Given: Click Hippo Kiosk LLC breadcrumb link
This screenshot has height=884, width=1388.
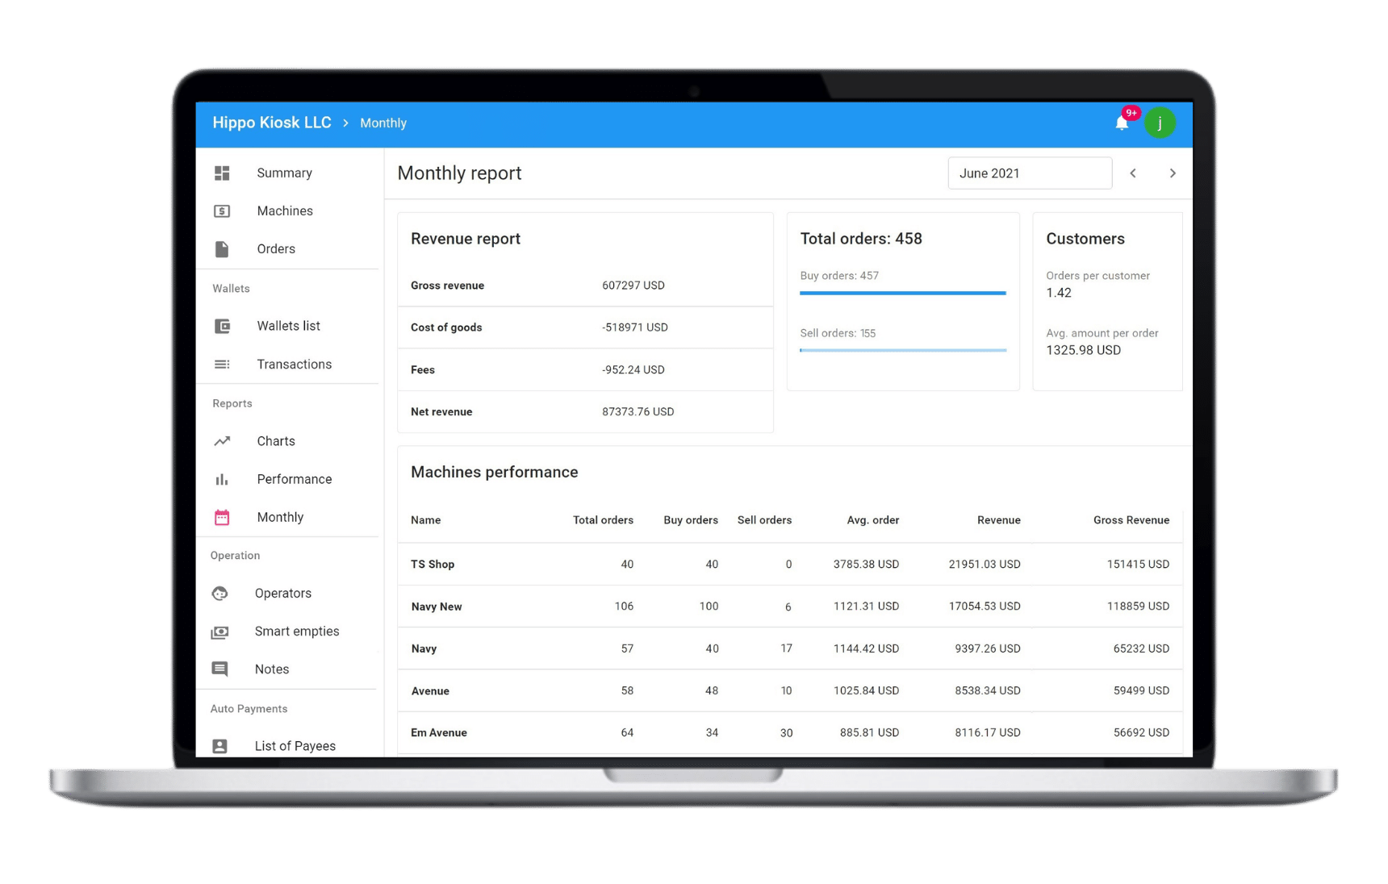Looking at the screenshot, I should 272,123.
